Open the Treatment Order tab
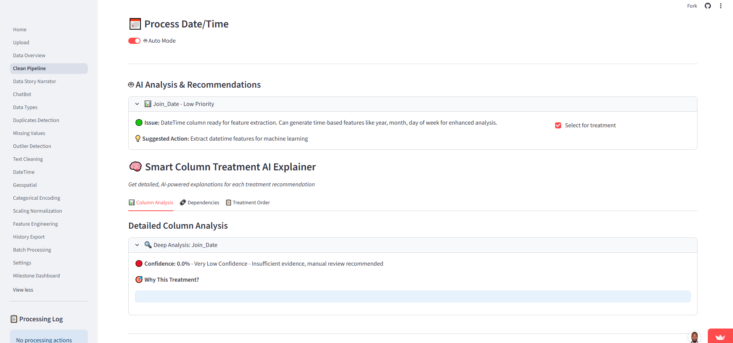733x343 pixels. [x=248, y=202]
